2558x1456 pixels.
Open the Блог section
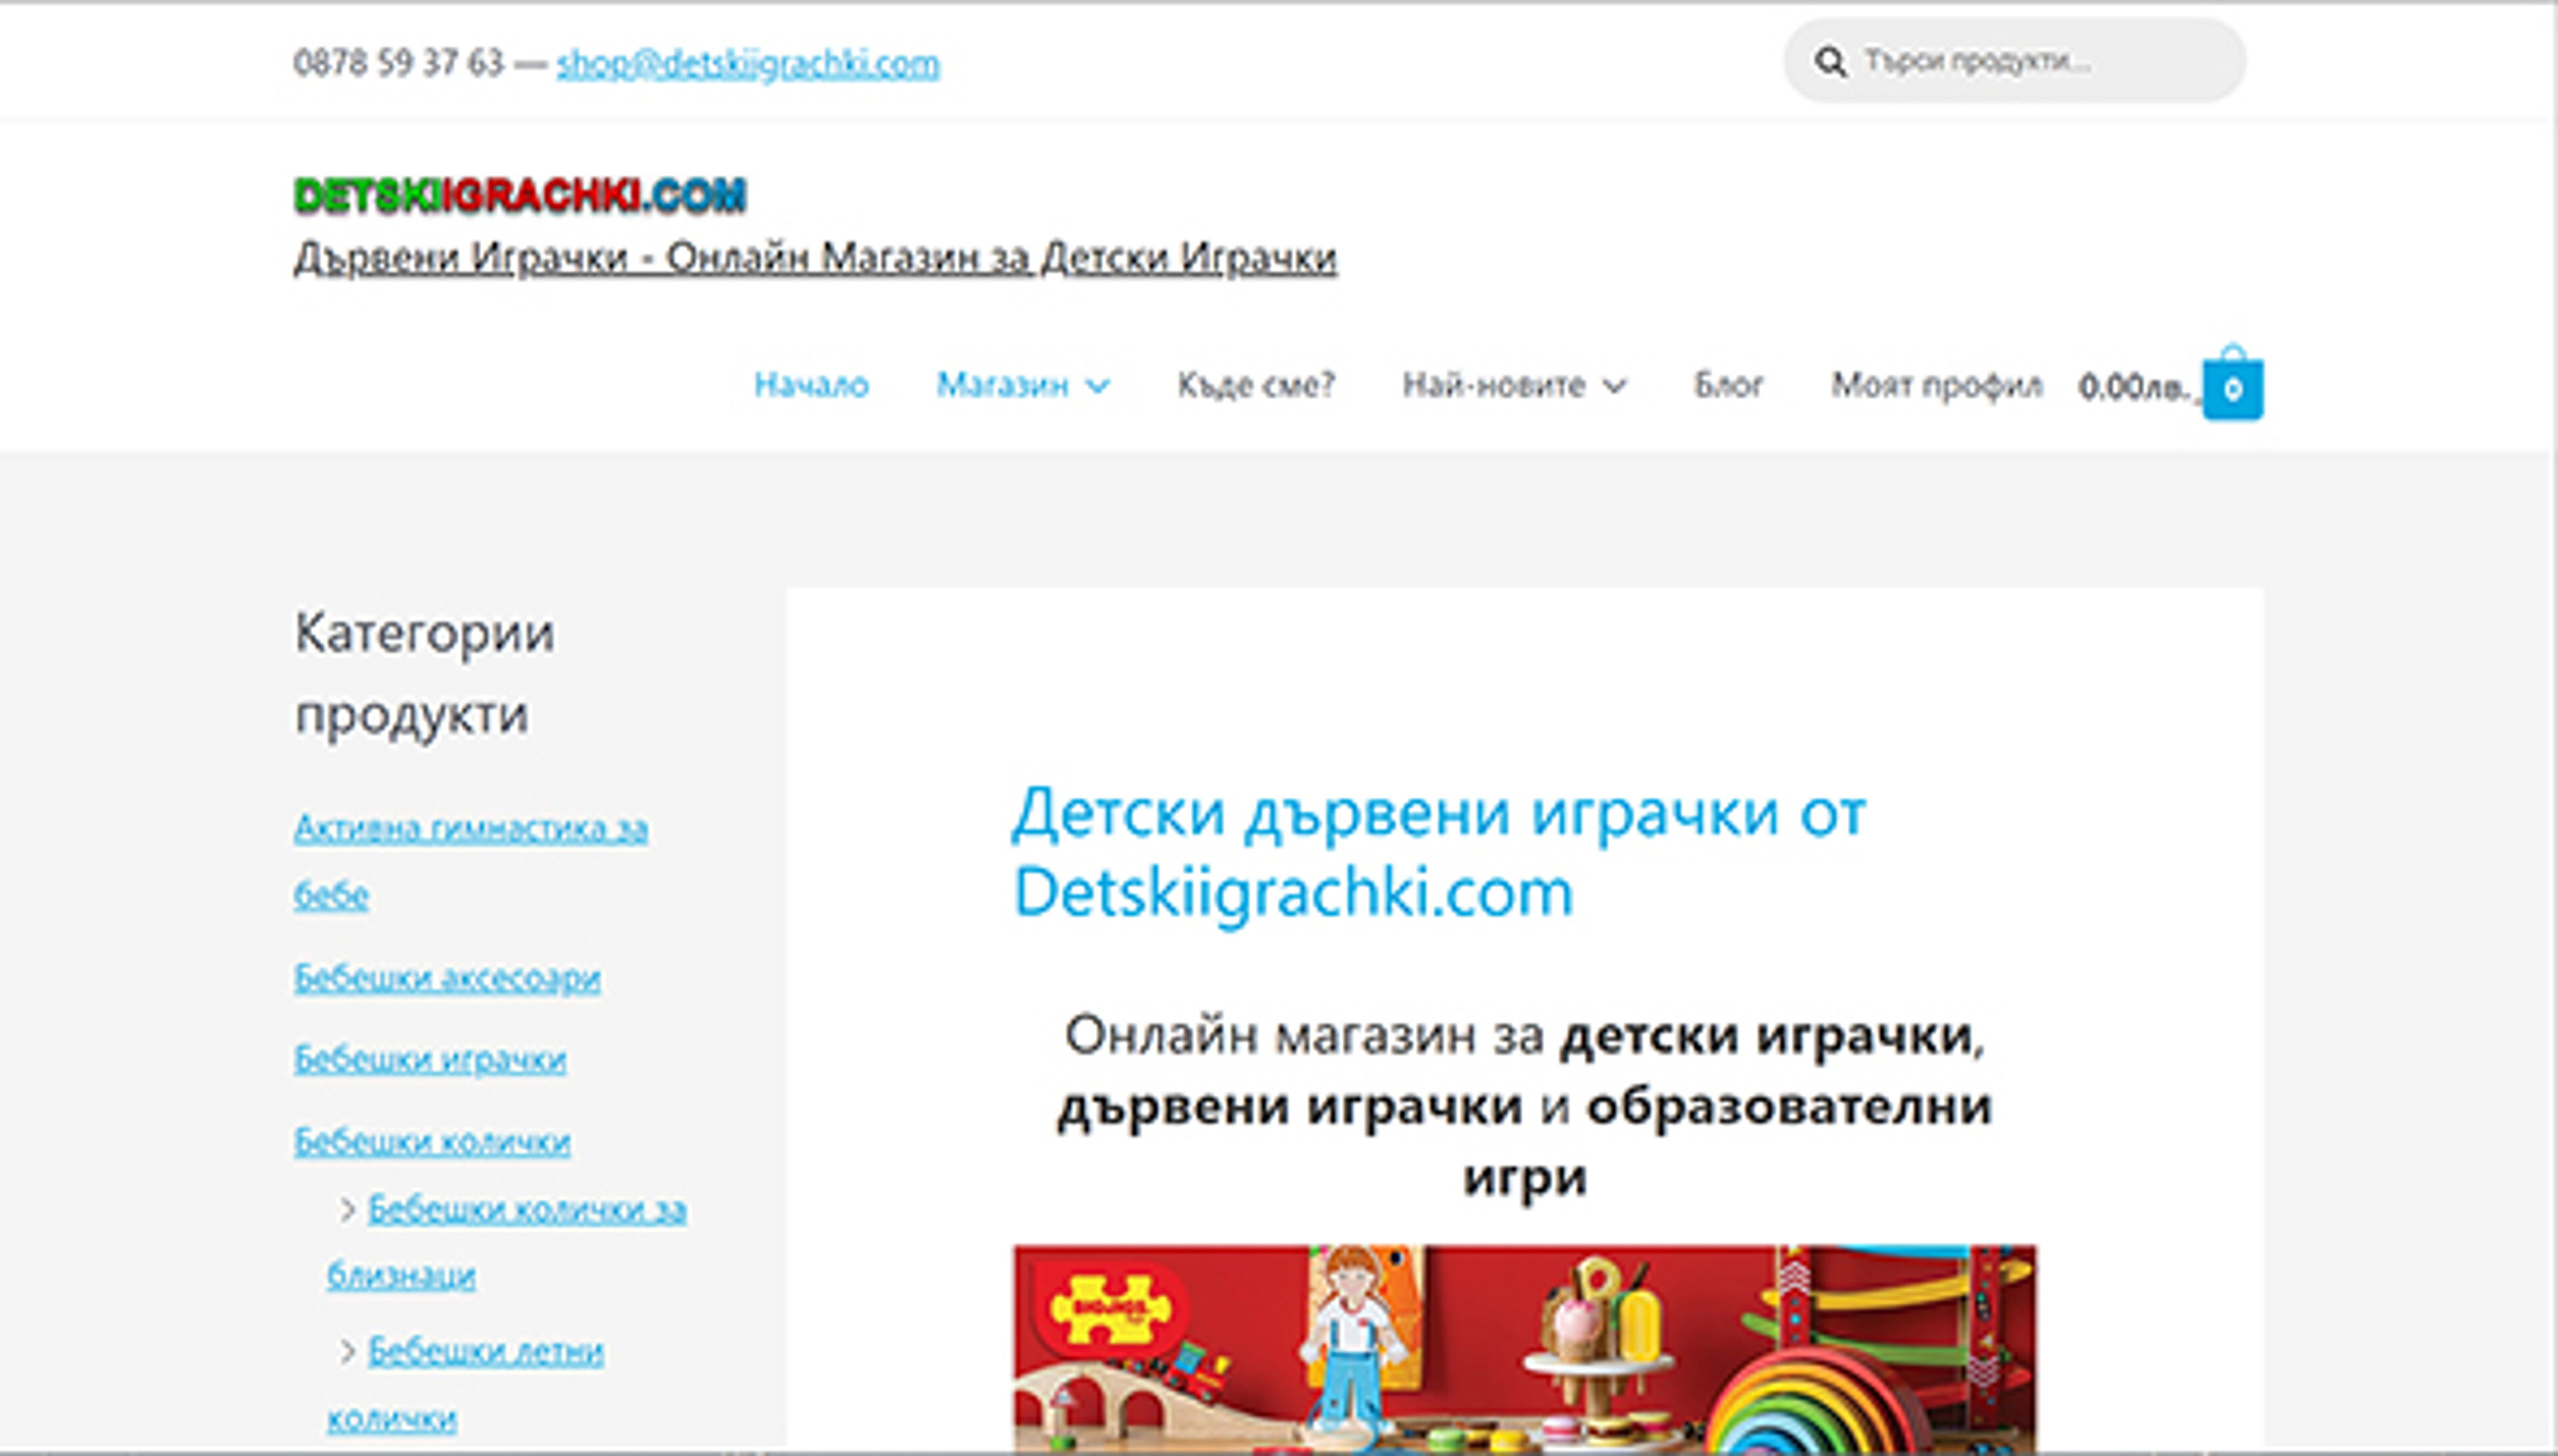pyautogui.click(x=1729, y=384)
